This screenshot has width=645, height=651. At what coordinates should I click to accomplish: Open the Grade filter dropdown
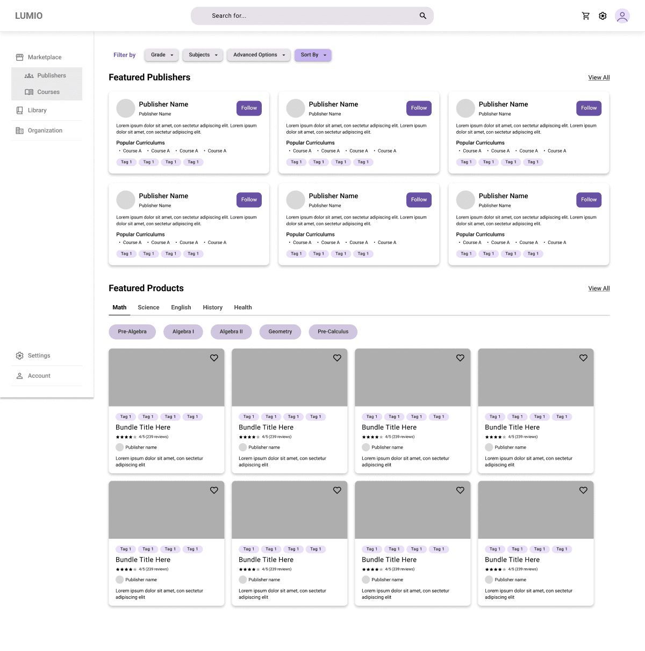(x=162, y=55)
